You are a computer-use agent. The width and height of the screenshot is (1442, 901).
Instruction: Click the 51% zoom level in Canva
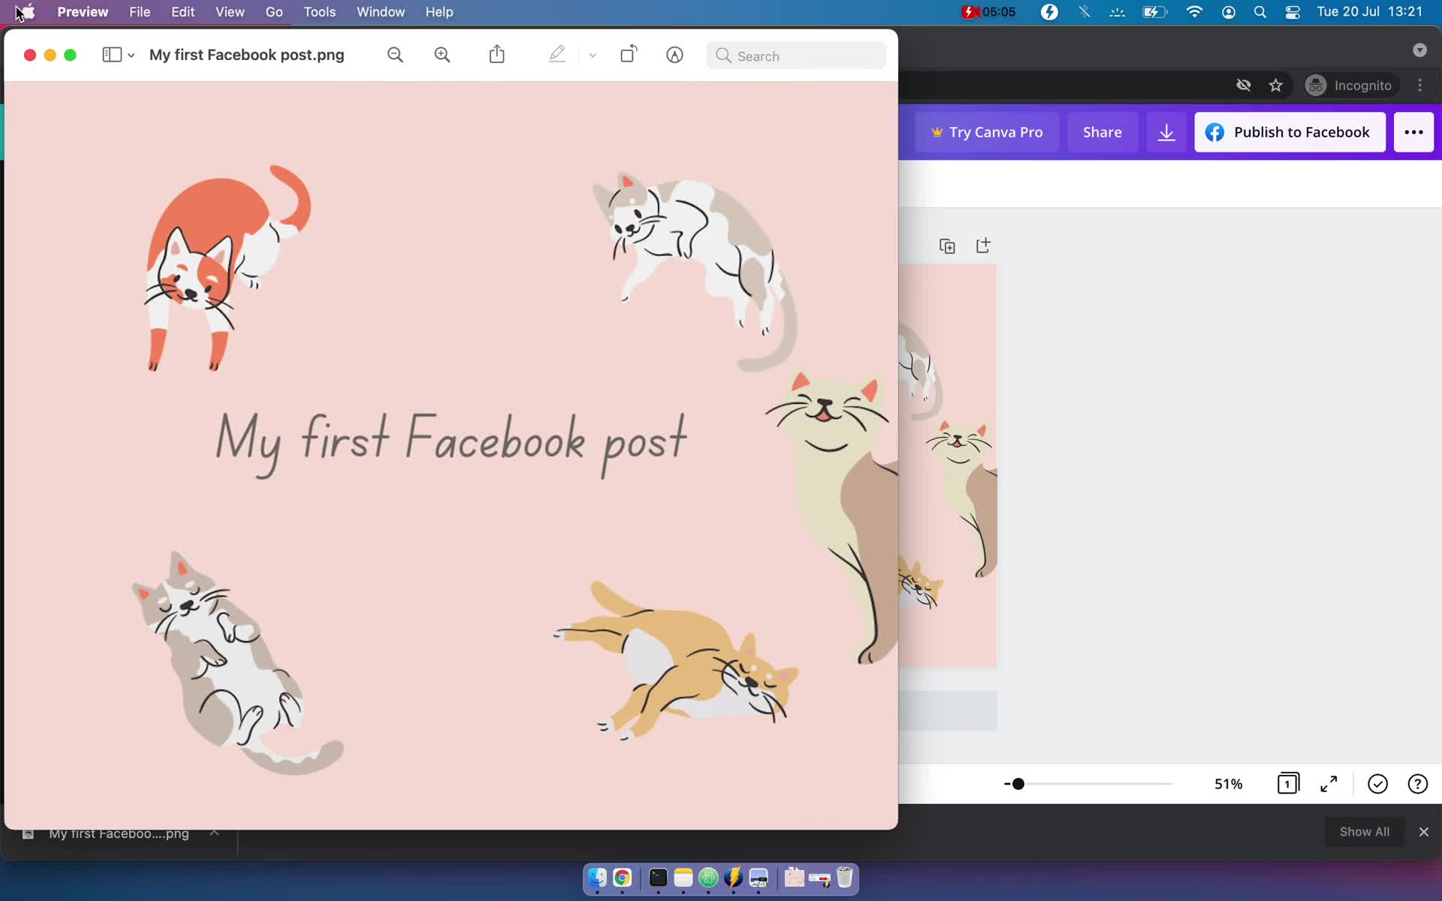point(1229,784)
